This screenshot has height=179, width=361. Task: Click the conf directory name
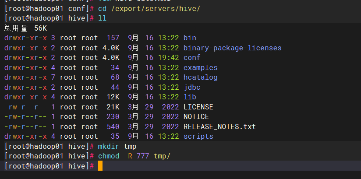click(x=192, y=58)
